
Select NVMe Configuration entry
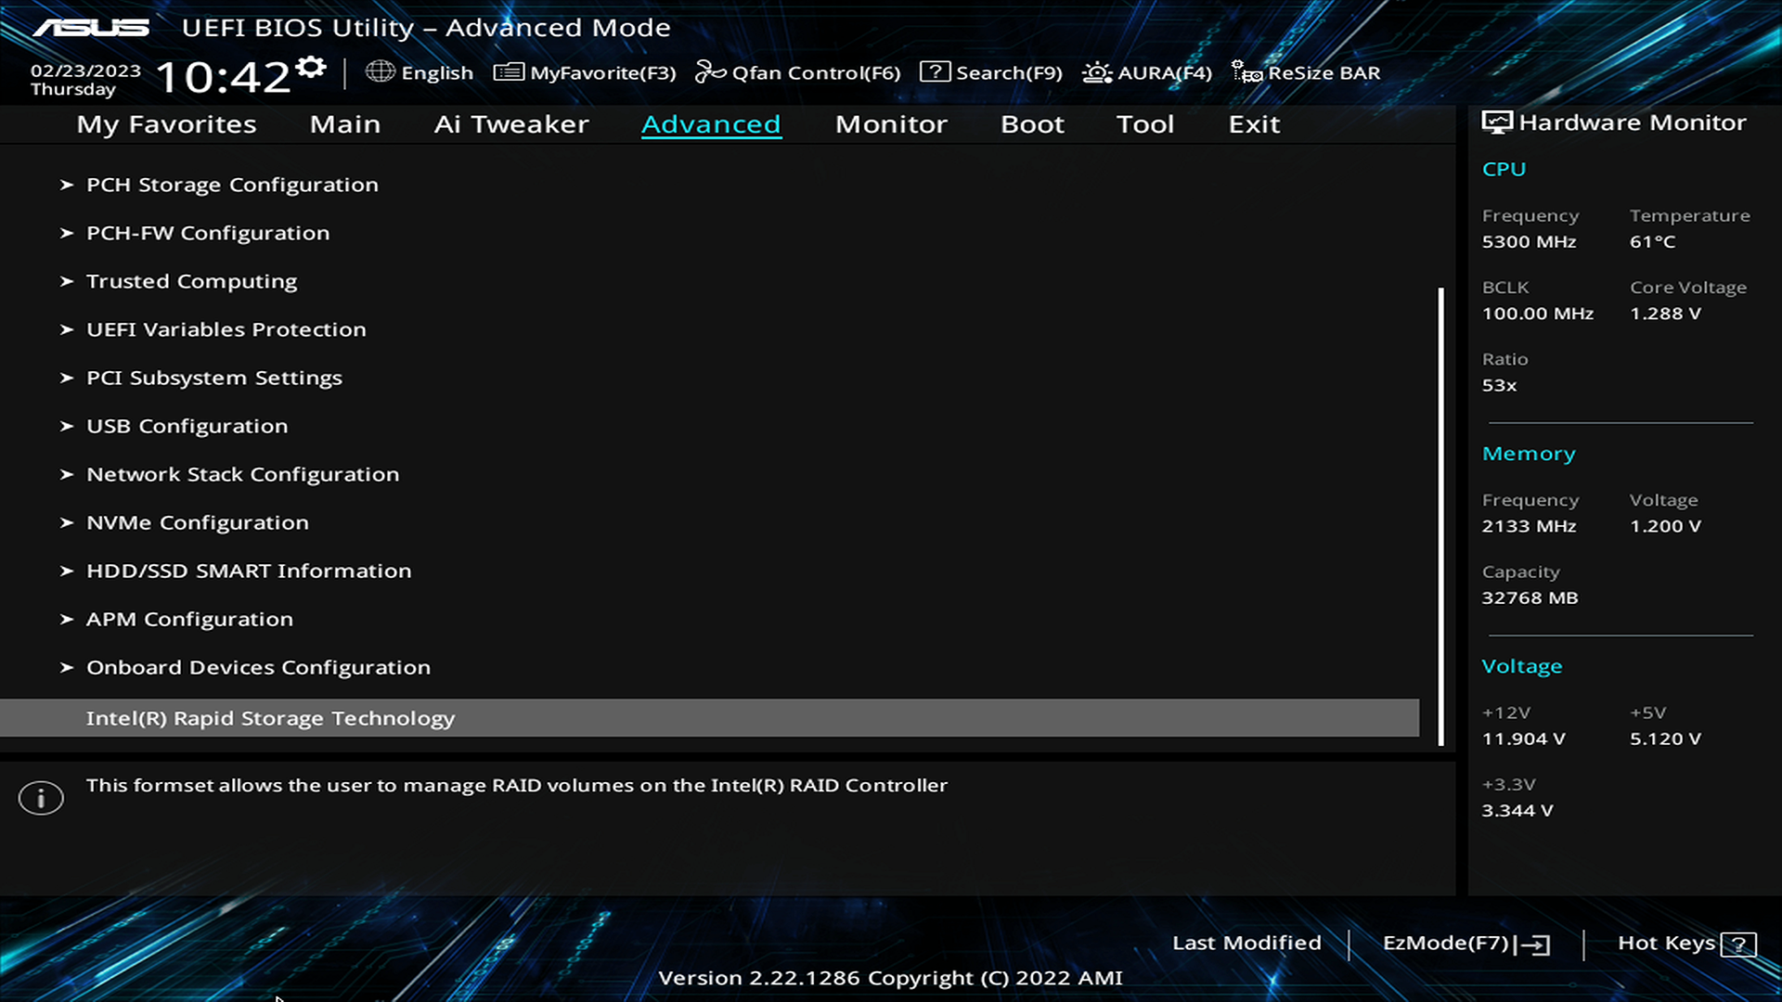pos(197,522)
